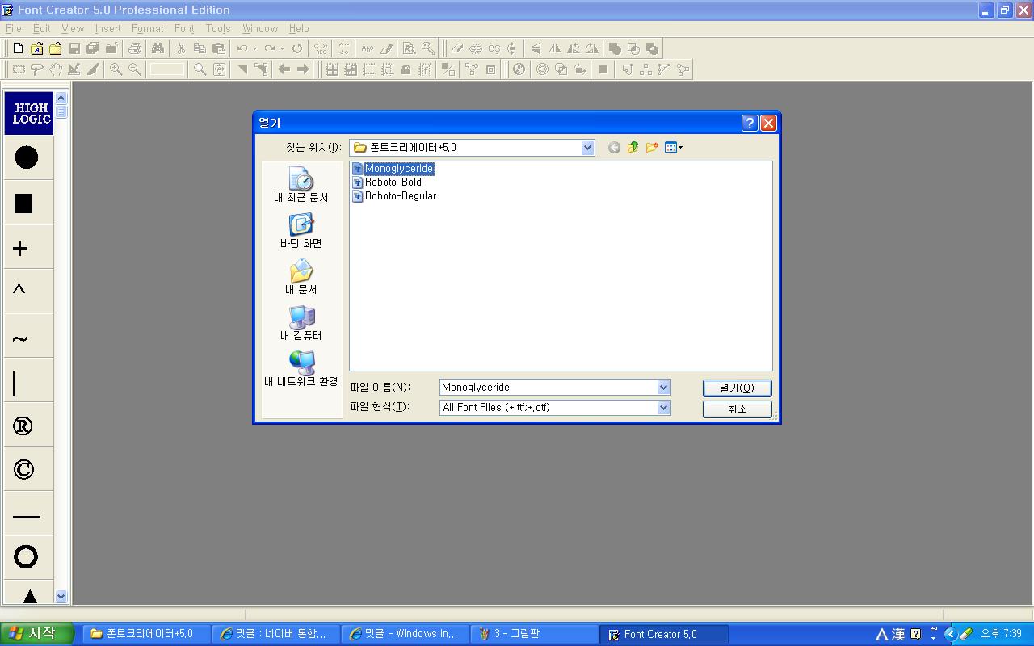This screenshot has height=646, width=1034.
Task: Click the dialog help question mark button
Action: click(749, 123)
